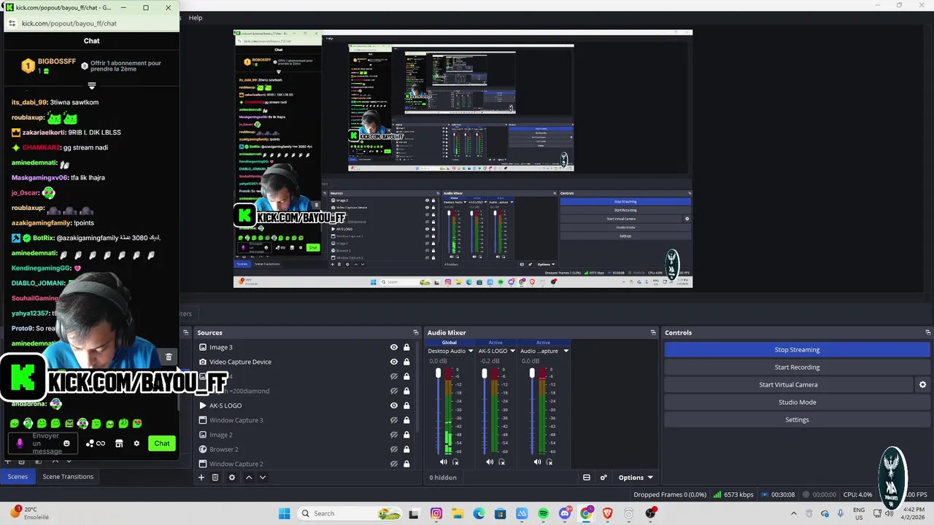Unlock Image 3 source lock icon
934x525 pixels.
(406, 347)
